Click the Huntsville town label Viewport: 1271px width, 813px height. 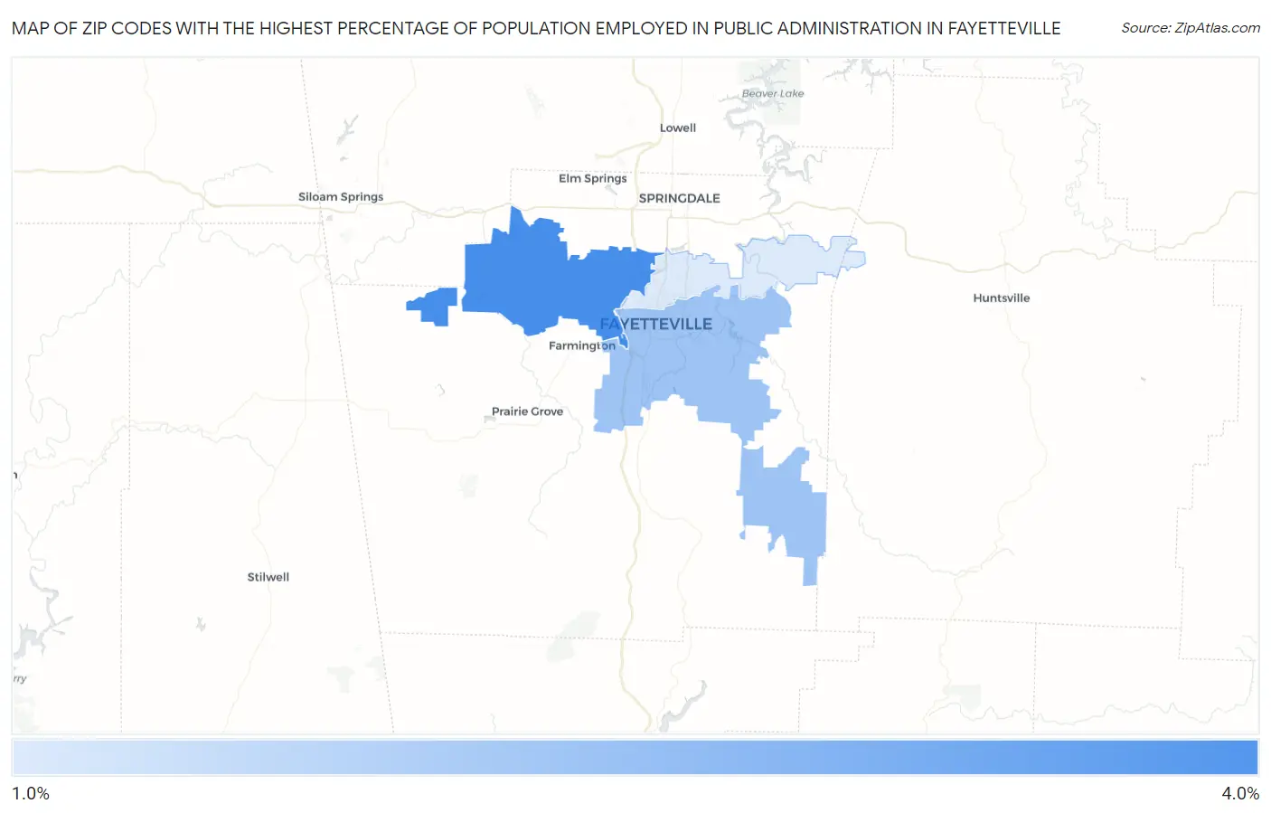(x=1001, y=298)
